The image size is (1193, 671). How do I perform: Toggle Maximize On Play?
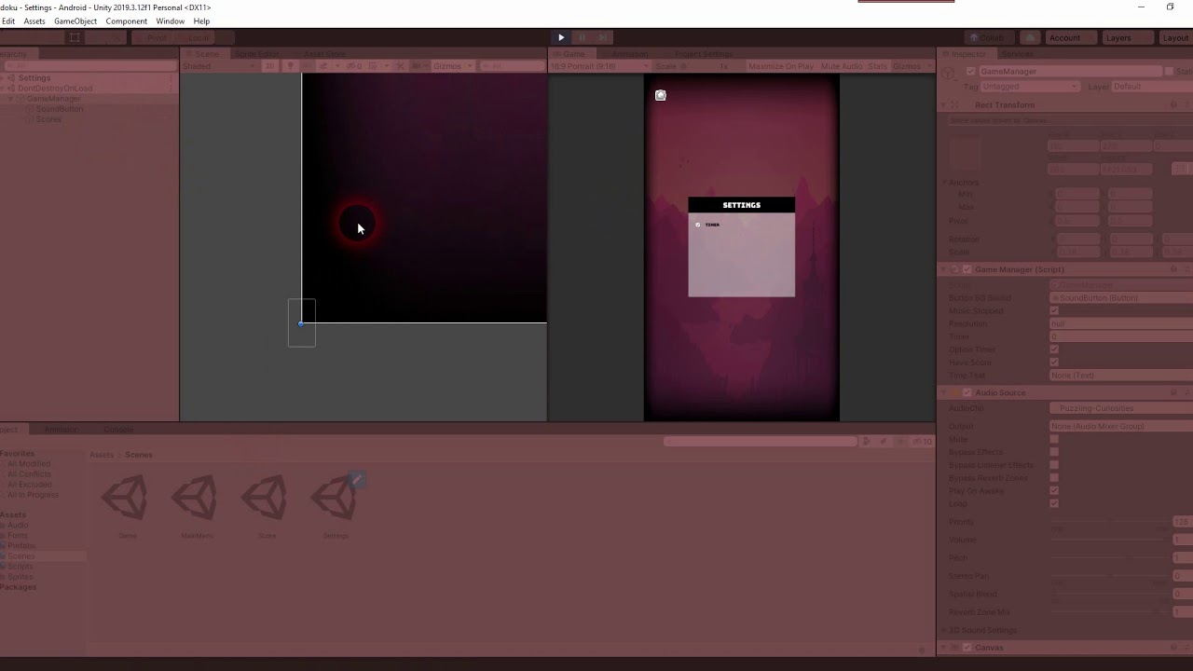781,66
